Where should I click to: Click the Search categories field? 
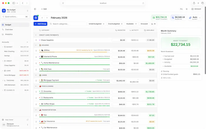68,24
